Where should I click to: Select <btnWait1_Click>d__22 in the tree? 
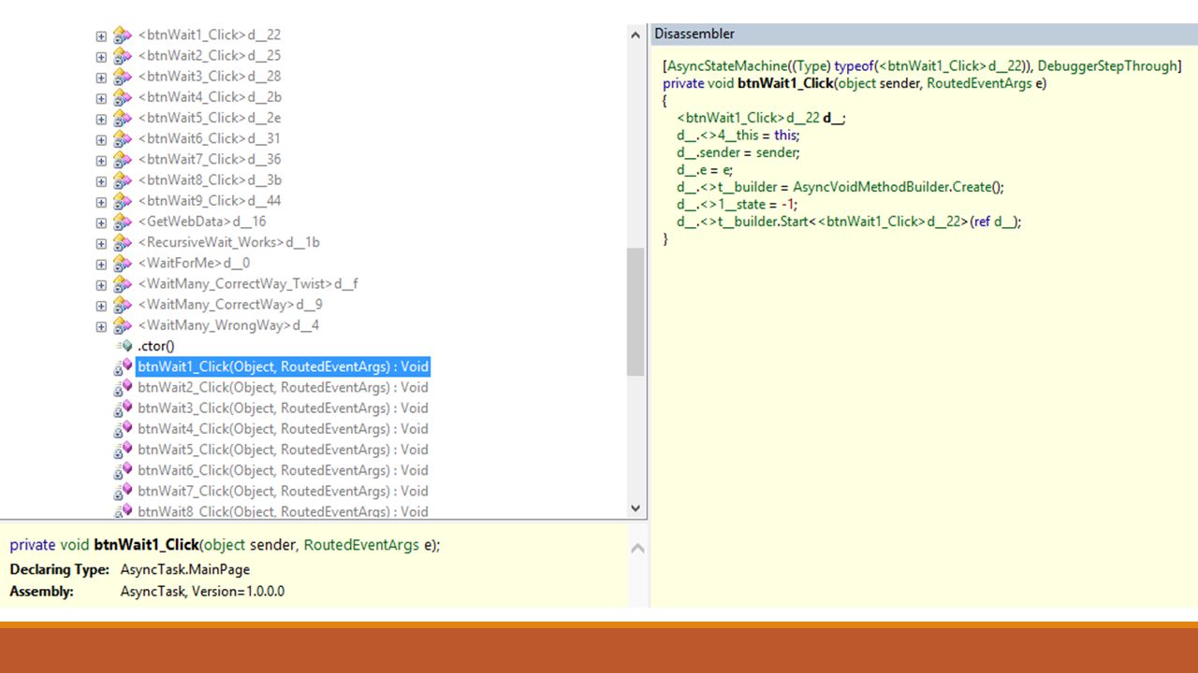point(210,36)
